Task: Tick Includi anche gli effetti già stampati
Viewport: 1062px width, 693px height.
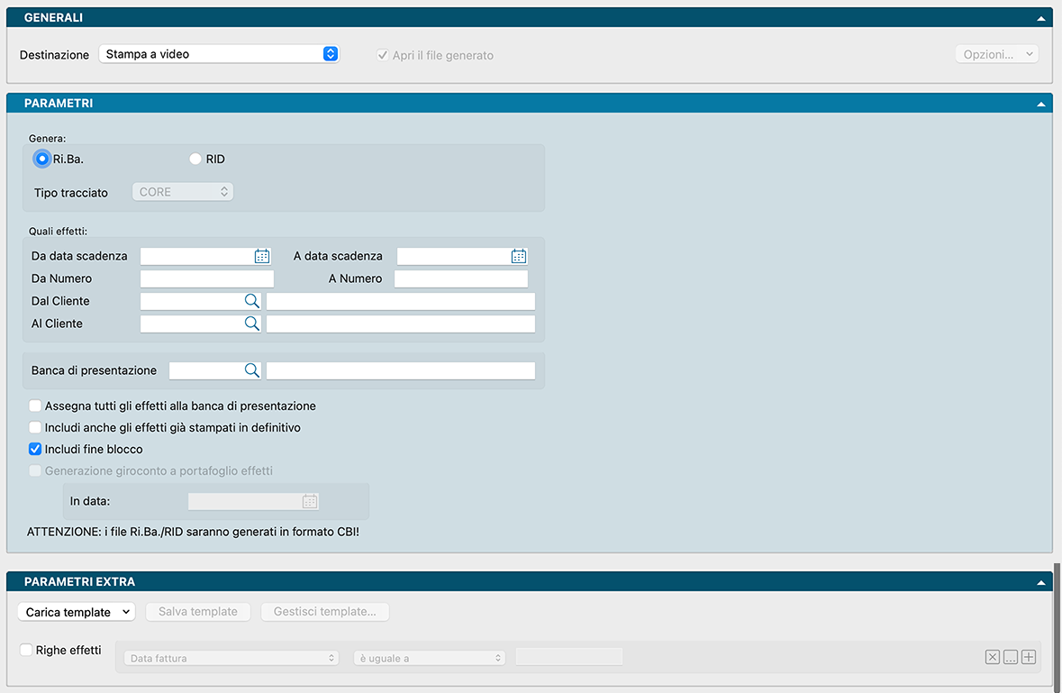Action: click(35, 428)
